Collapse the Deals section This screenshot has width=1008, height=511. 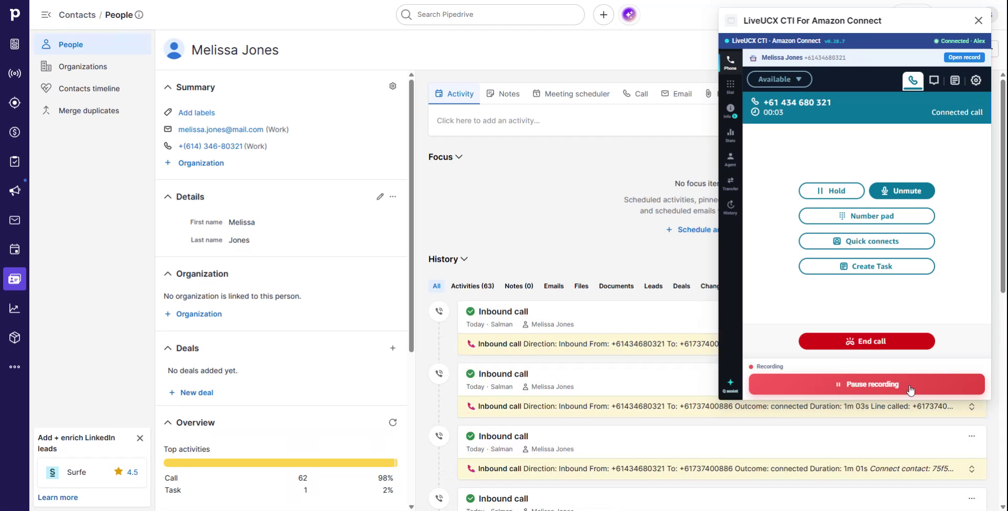[168, 348]
